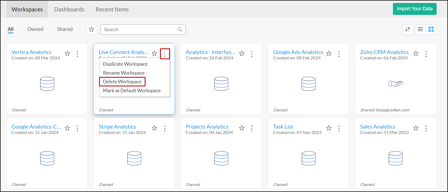The height and width of the screenshot is (192, 448).
Task: Select Duplicate Workspace menu option
Action: pos(125,64)
